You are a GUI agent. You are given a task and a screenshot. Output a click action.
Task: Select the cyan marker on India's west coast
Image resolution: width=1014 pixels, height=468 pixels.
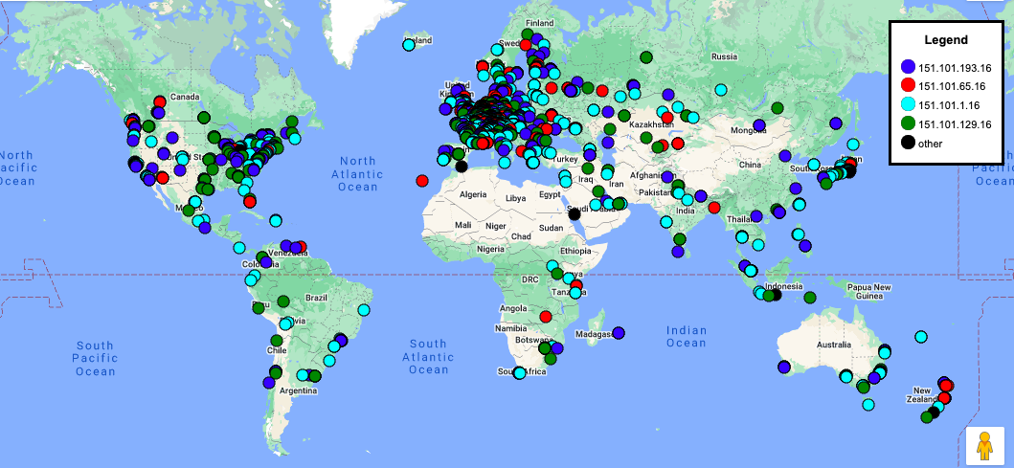click(666, 222)
